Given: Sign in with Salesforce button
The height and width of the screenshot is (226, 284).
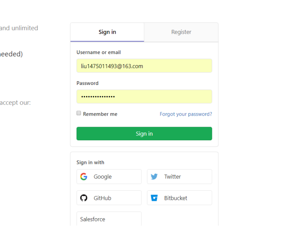Looking at the screenshot, I should pyautogui.click(x=109, y=219).
